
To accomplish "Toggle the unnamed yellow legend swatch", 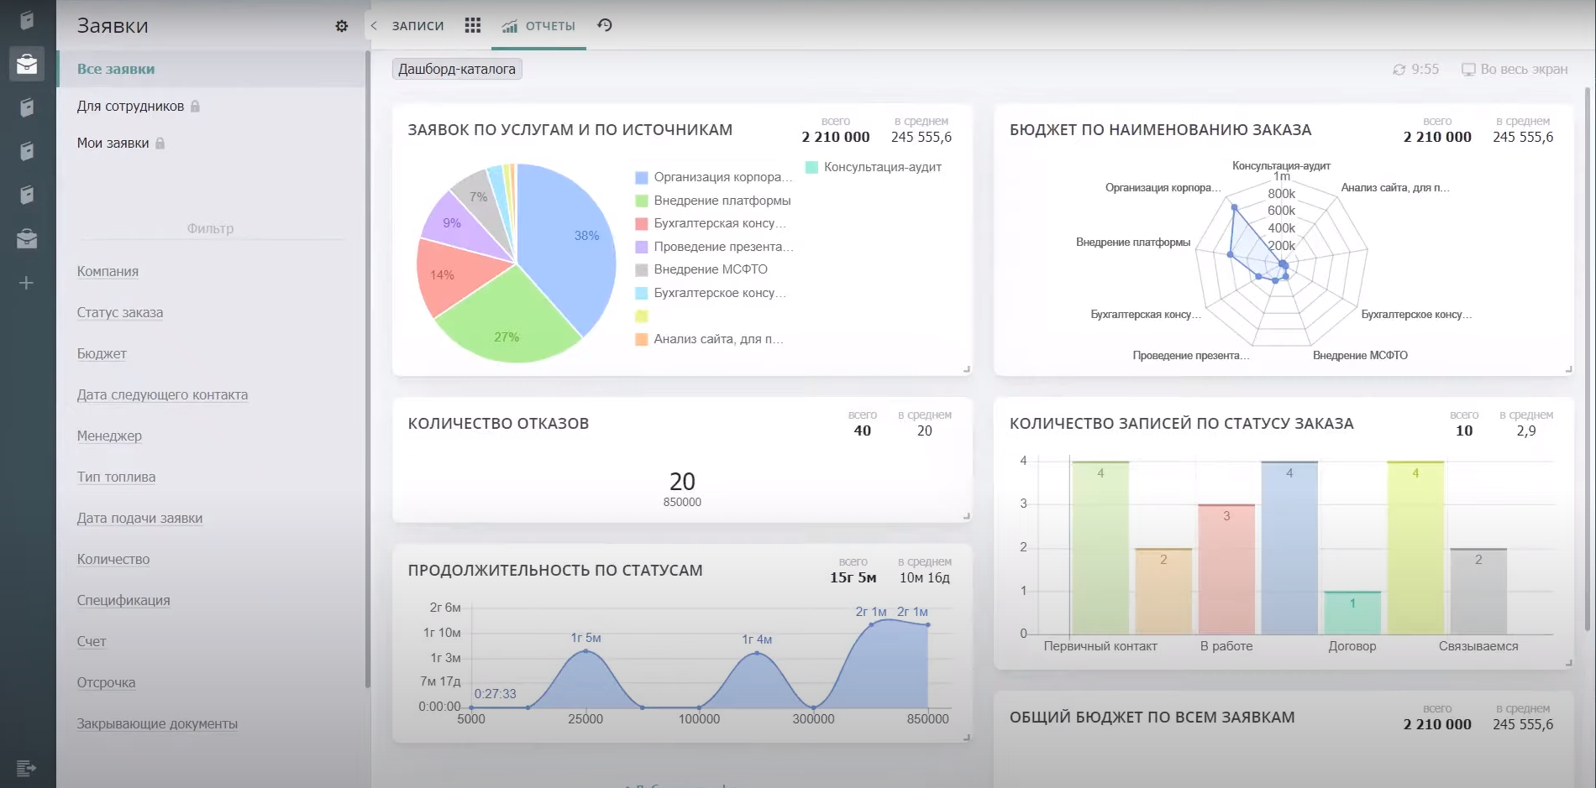I will coord(642,316).
